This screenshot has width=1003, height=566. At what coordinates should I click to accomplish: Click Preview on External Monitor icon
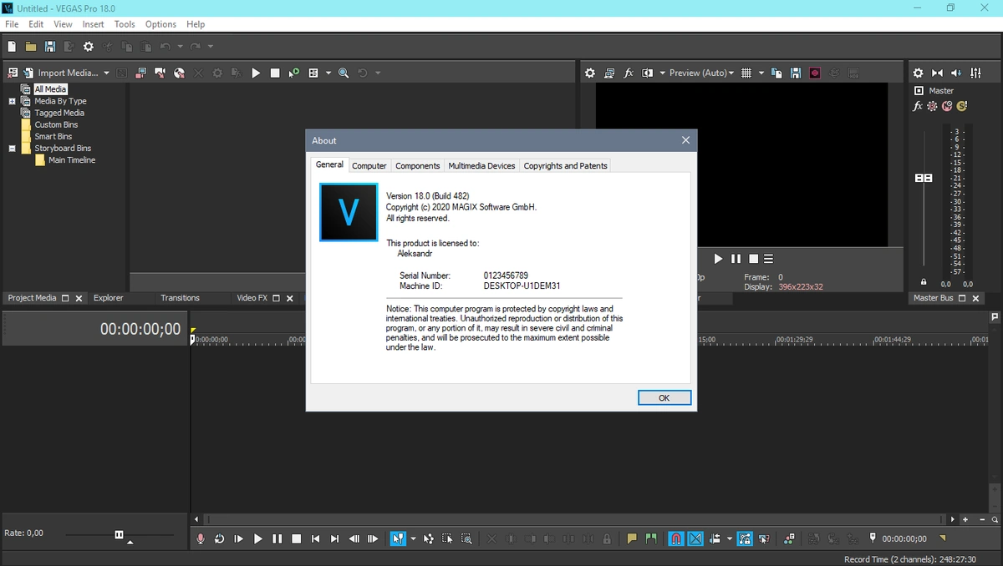tap(609, 73)
